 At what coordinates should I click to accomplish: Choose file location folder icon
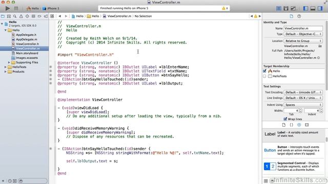click(320, 46)
